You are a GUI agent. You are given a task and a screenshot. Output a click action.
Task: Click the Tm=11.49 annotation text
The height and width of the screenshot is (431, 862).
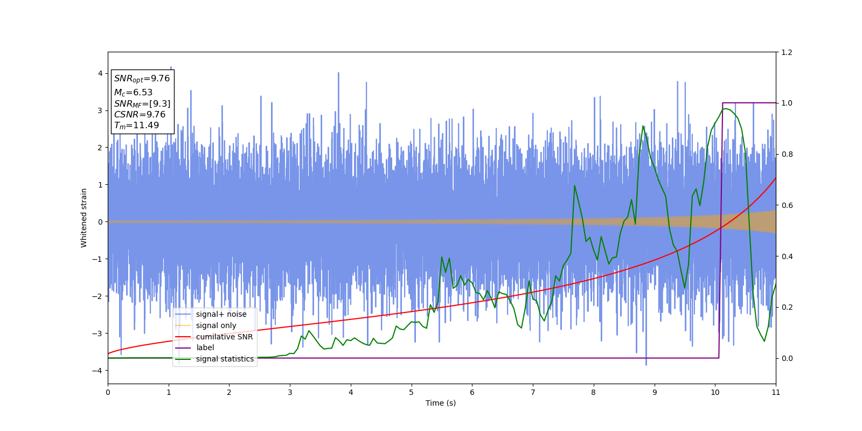coord(136,126)
